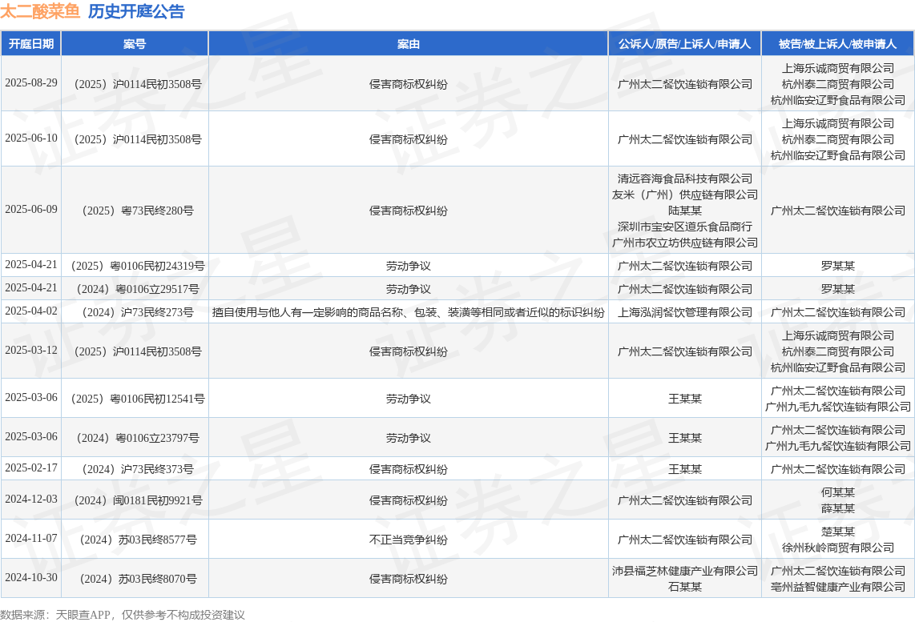Click 沛县福芝林健康产业有限公司
This screenshot has width=915, height=622.
685,571
